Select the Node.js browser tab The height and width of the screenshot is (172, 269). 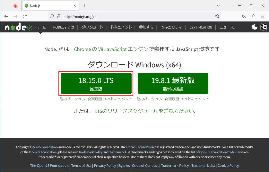(x=51, y=6)
